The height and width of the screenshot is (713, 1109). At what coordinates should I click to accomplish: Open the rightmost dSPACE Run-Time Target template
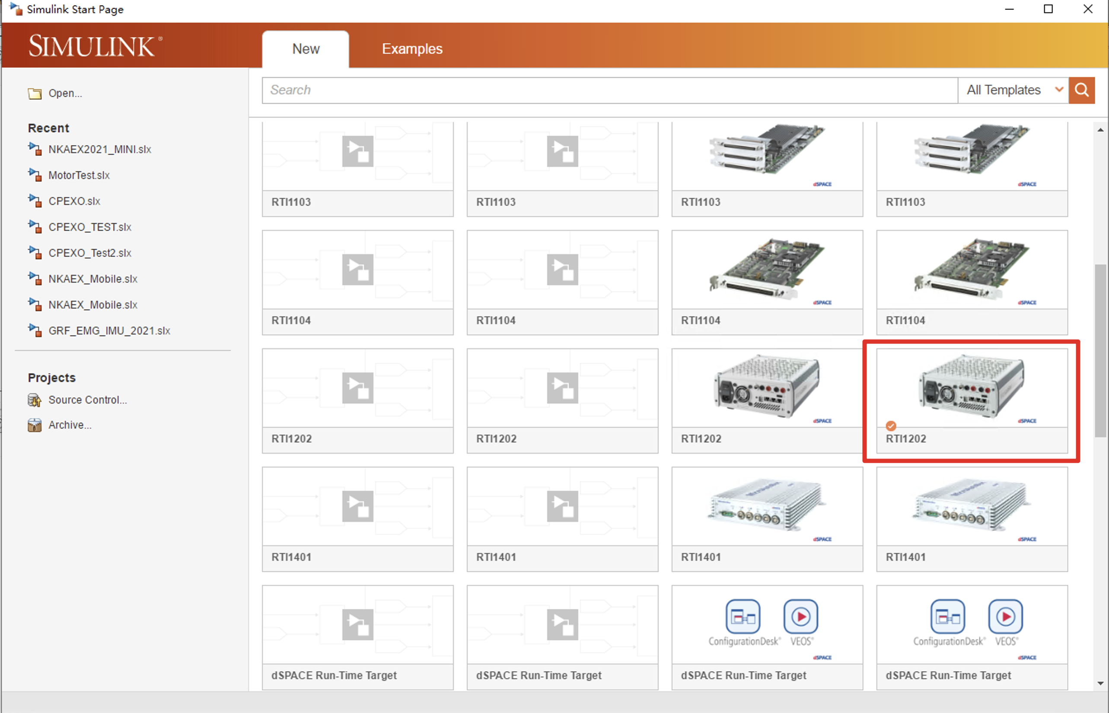click(972, 637)
